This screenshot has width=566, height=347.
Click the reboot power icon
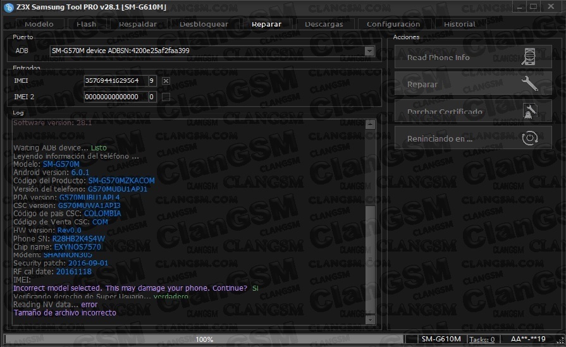[529, 138]
